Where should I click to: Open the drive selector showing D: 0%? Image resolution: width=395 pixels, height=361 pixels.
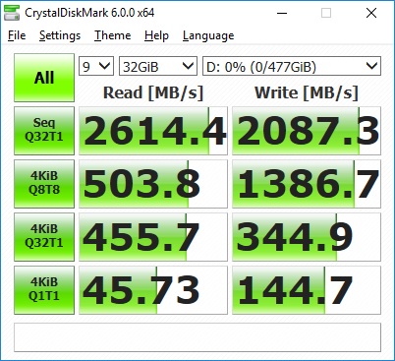click(292, 66)
